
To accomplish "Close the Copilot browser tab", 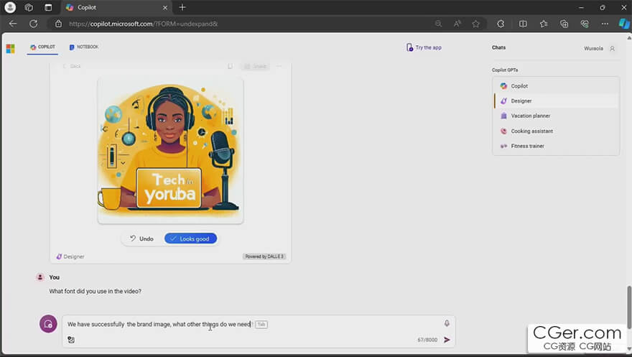I will coord(165,8).
